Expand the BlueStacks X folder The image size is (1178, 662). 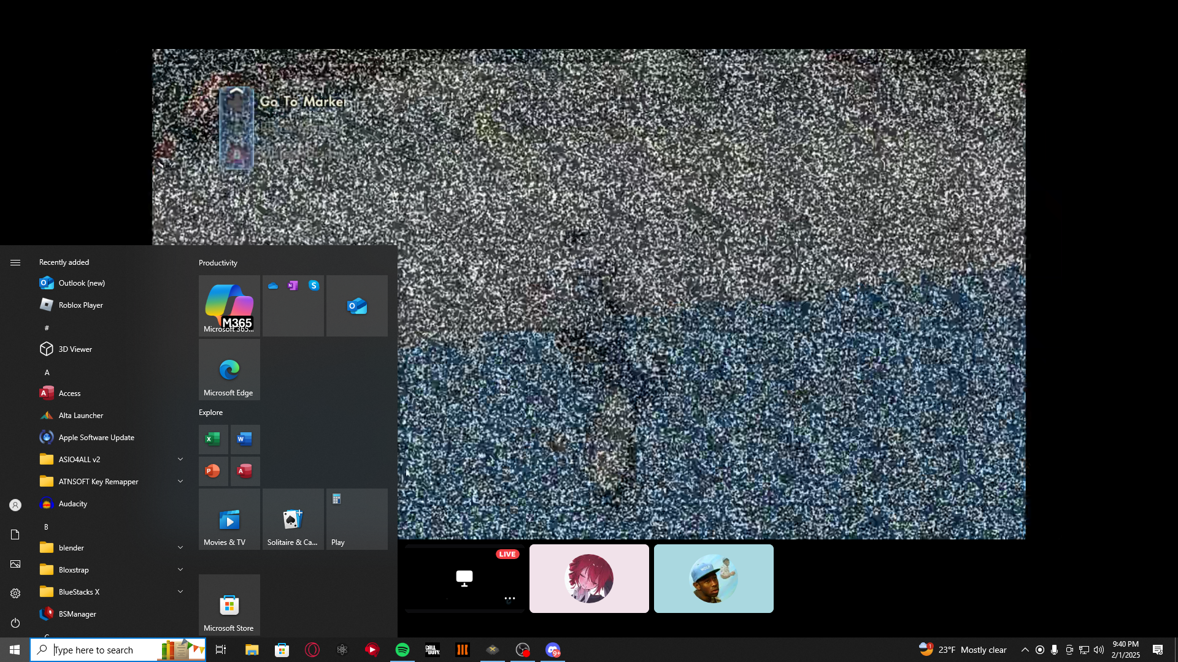(x=180, y=592)
